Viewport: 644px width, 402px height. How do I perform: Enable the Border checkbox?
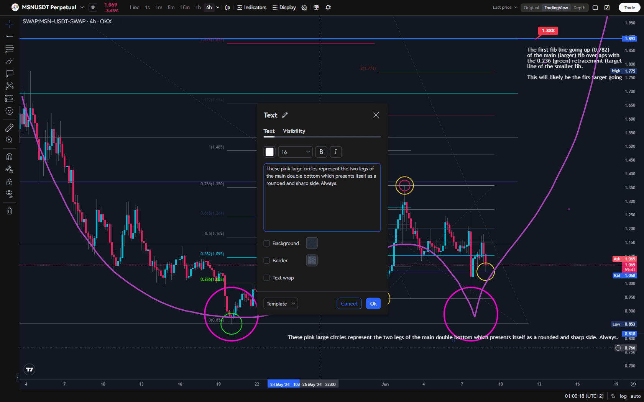pos(267,261)
